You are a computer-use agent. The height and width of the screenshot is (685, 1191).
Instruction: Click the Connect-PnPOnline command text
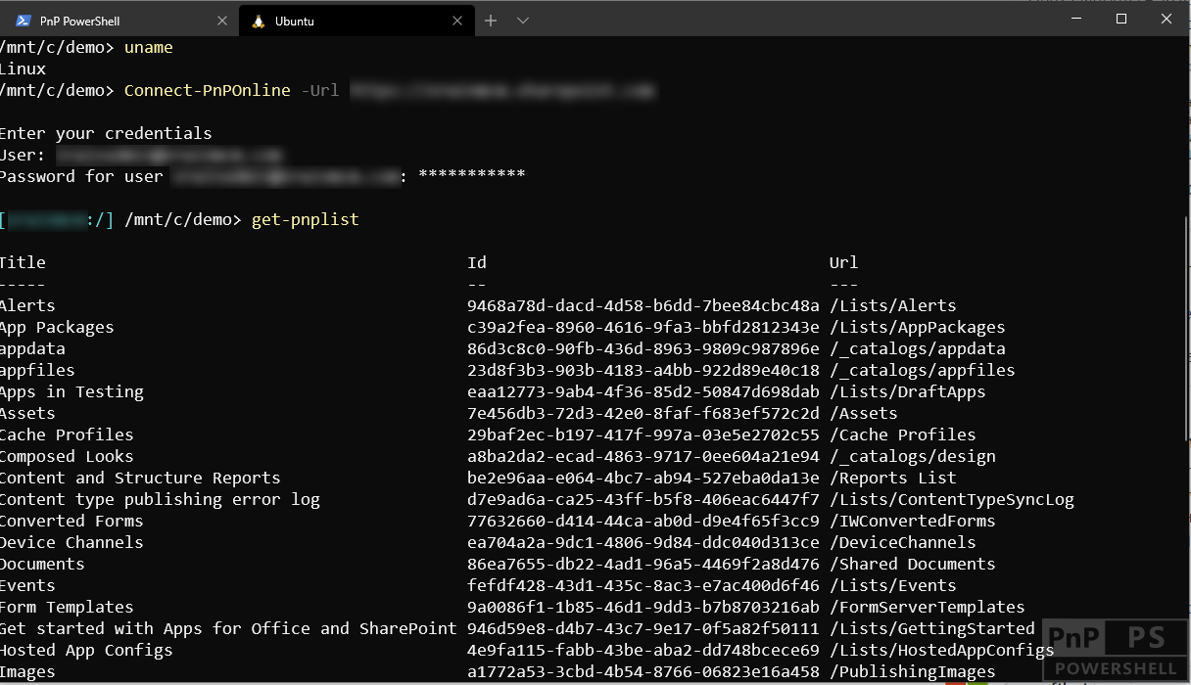coord(208,90)
